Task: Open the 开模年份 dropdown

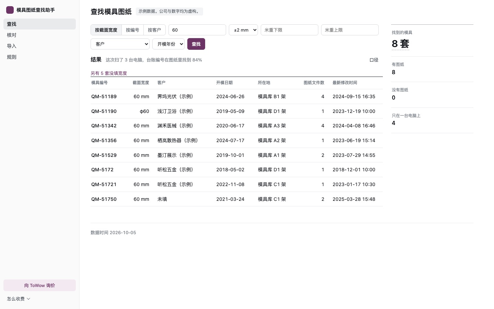Action: tap(168, 44)
